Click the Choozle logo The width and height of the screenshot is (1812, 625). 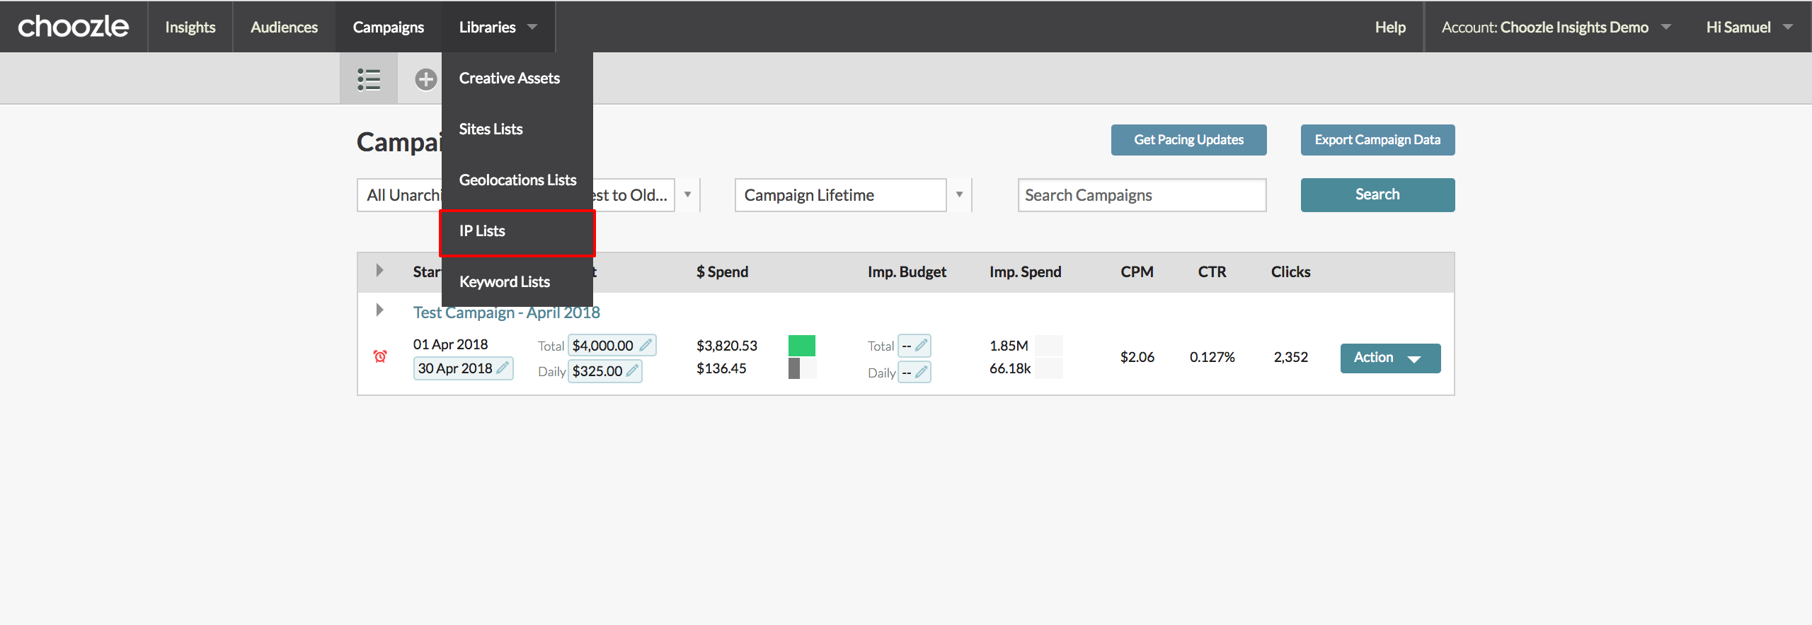tap(74, 27)
